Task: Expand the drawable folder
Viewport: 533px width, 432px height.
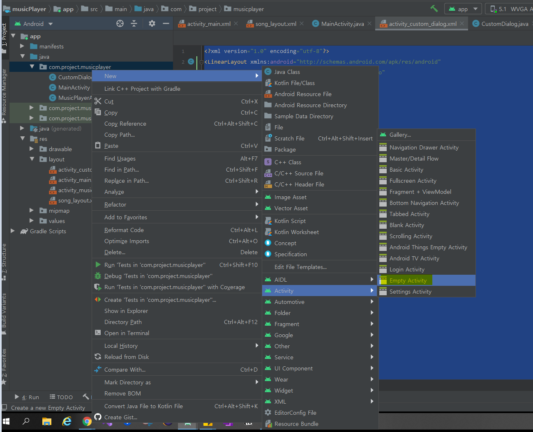Action: point(32,149)
